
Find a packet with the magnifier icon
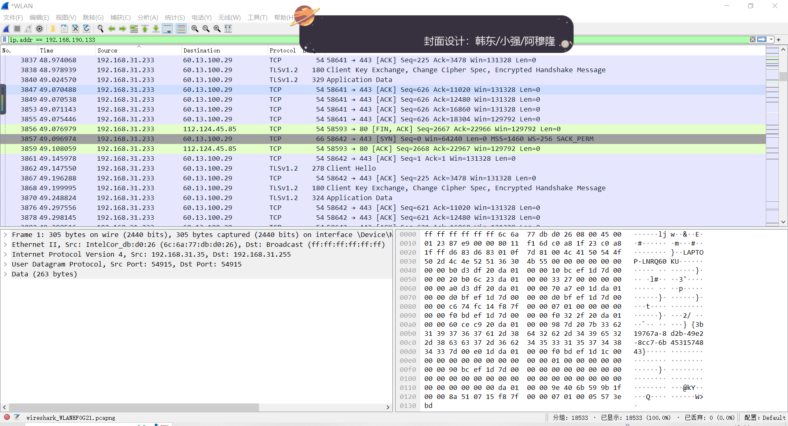[100, 29]
